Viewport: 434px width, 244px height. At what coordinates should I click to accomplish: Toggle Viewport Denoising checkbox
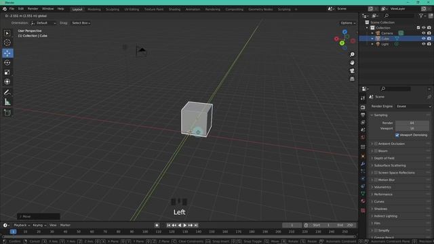(397, 136)
